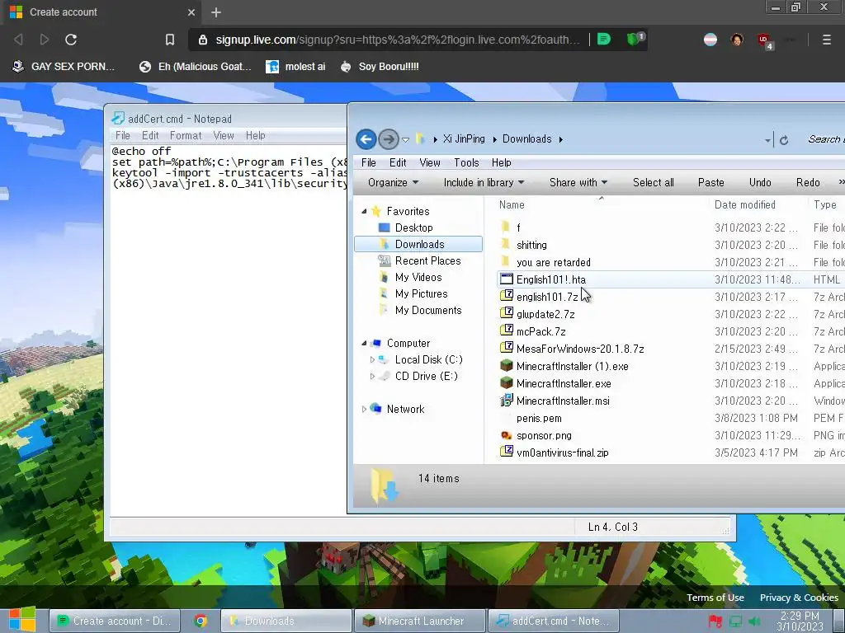The width and height of the screenshot is (845, 633).
Task: Bookmark this page with the bookmark icon
Action: pos(170,40)
